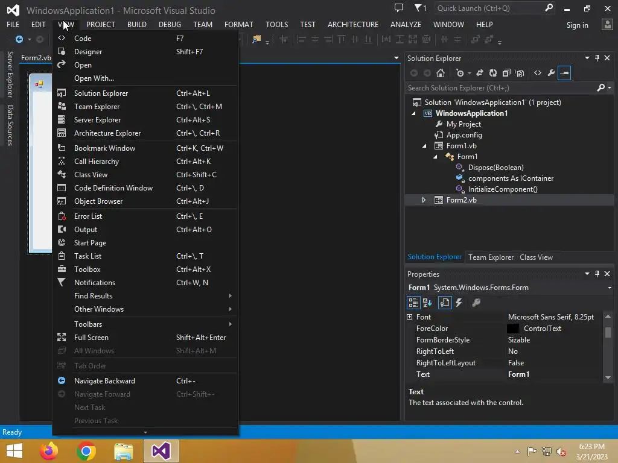Open the search options dropdown arrow

tap(610, 88)
